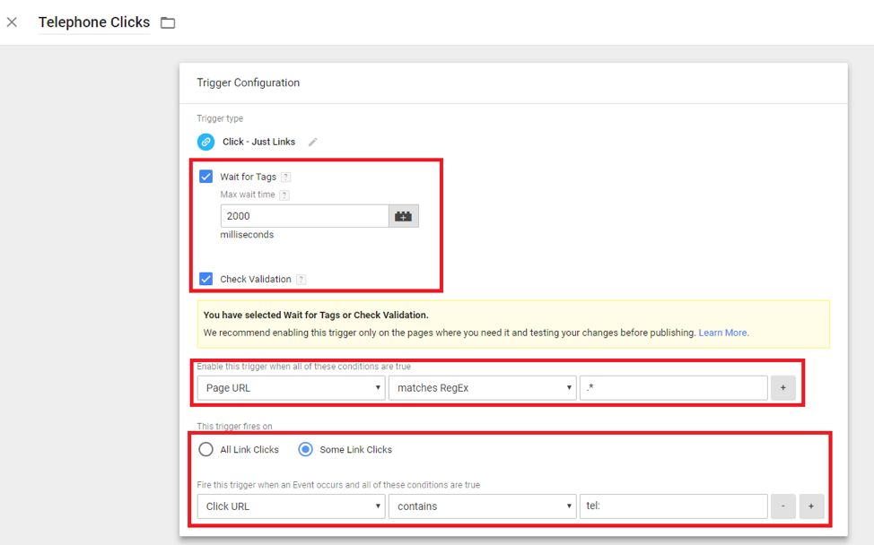Click variable picker beside max wait time

pos(404,216)
